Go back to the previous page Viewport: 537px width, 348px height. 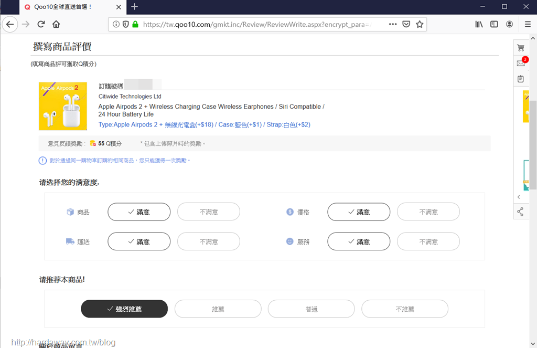pyautogui.click(x=10, y=24)
